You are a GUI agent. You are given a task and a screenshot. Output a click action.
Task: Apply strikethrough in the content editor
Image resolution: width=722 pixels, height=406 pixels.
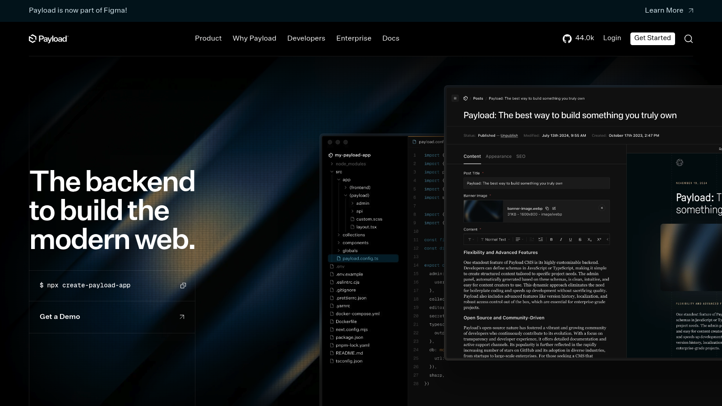tap(580, 240)
